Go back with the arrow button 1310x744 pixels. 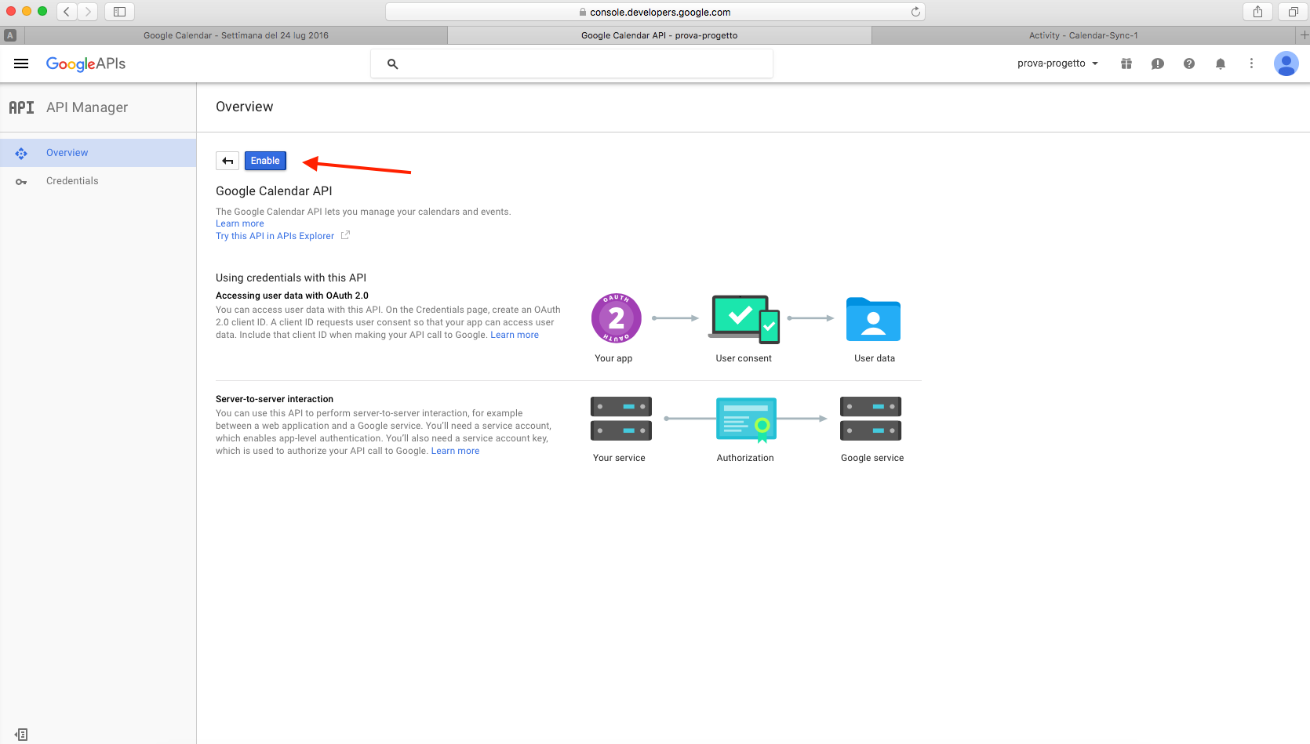click(227, 161)
